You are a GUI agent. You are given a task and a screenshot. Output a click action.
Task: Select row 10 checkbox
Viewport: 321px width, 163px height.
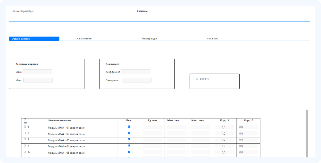click(25, 152)
